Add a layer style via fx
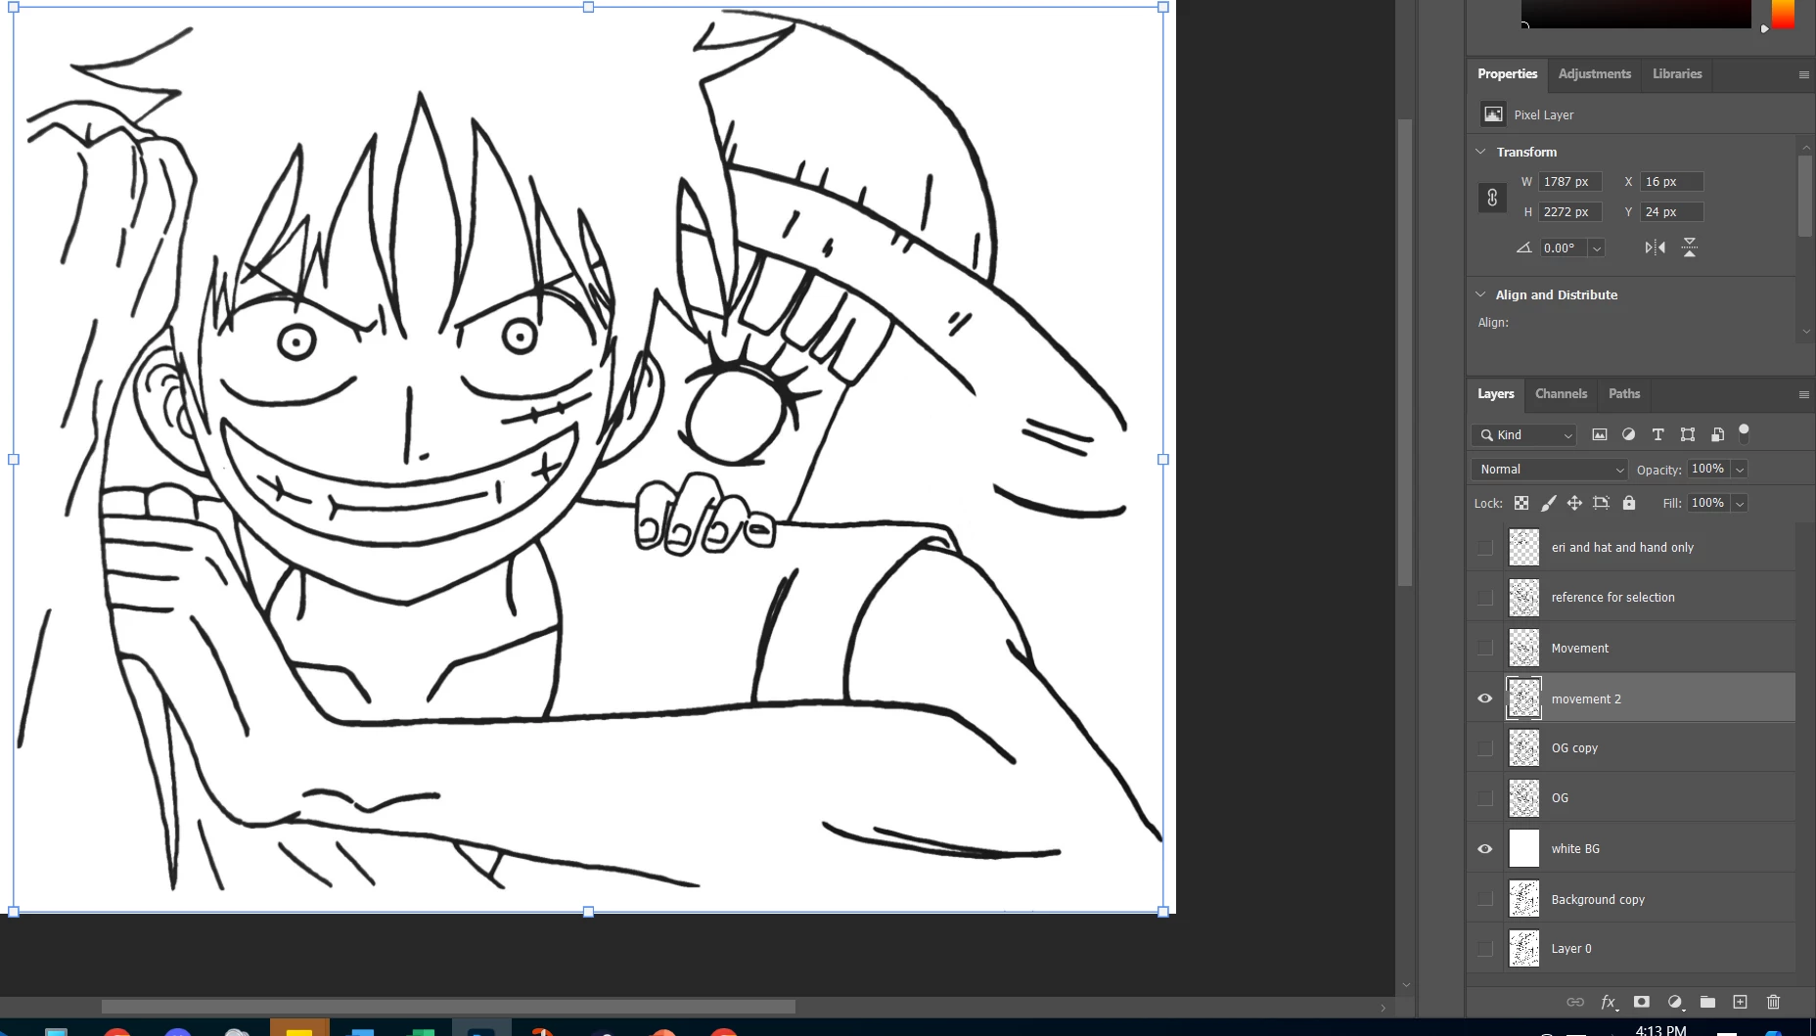 click(1609, 1002)
